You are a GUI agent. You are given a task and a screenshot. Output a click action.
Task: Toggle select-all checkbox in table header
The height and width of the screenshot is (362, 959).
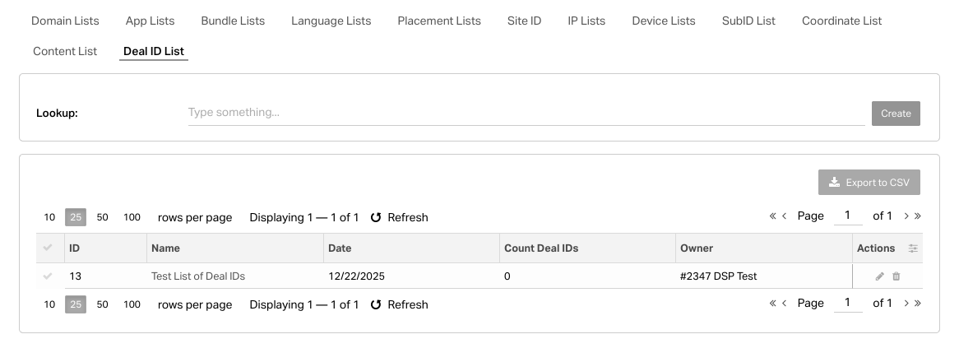(x=48, y=248)
